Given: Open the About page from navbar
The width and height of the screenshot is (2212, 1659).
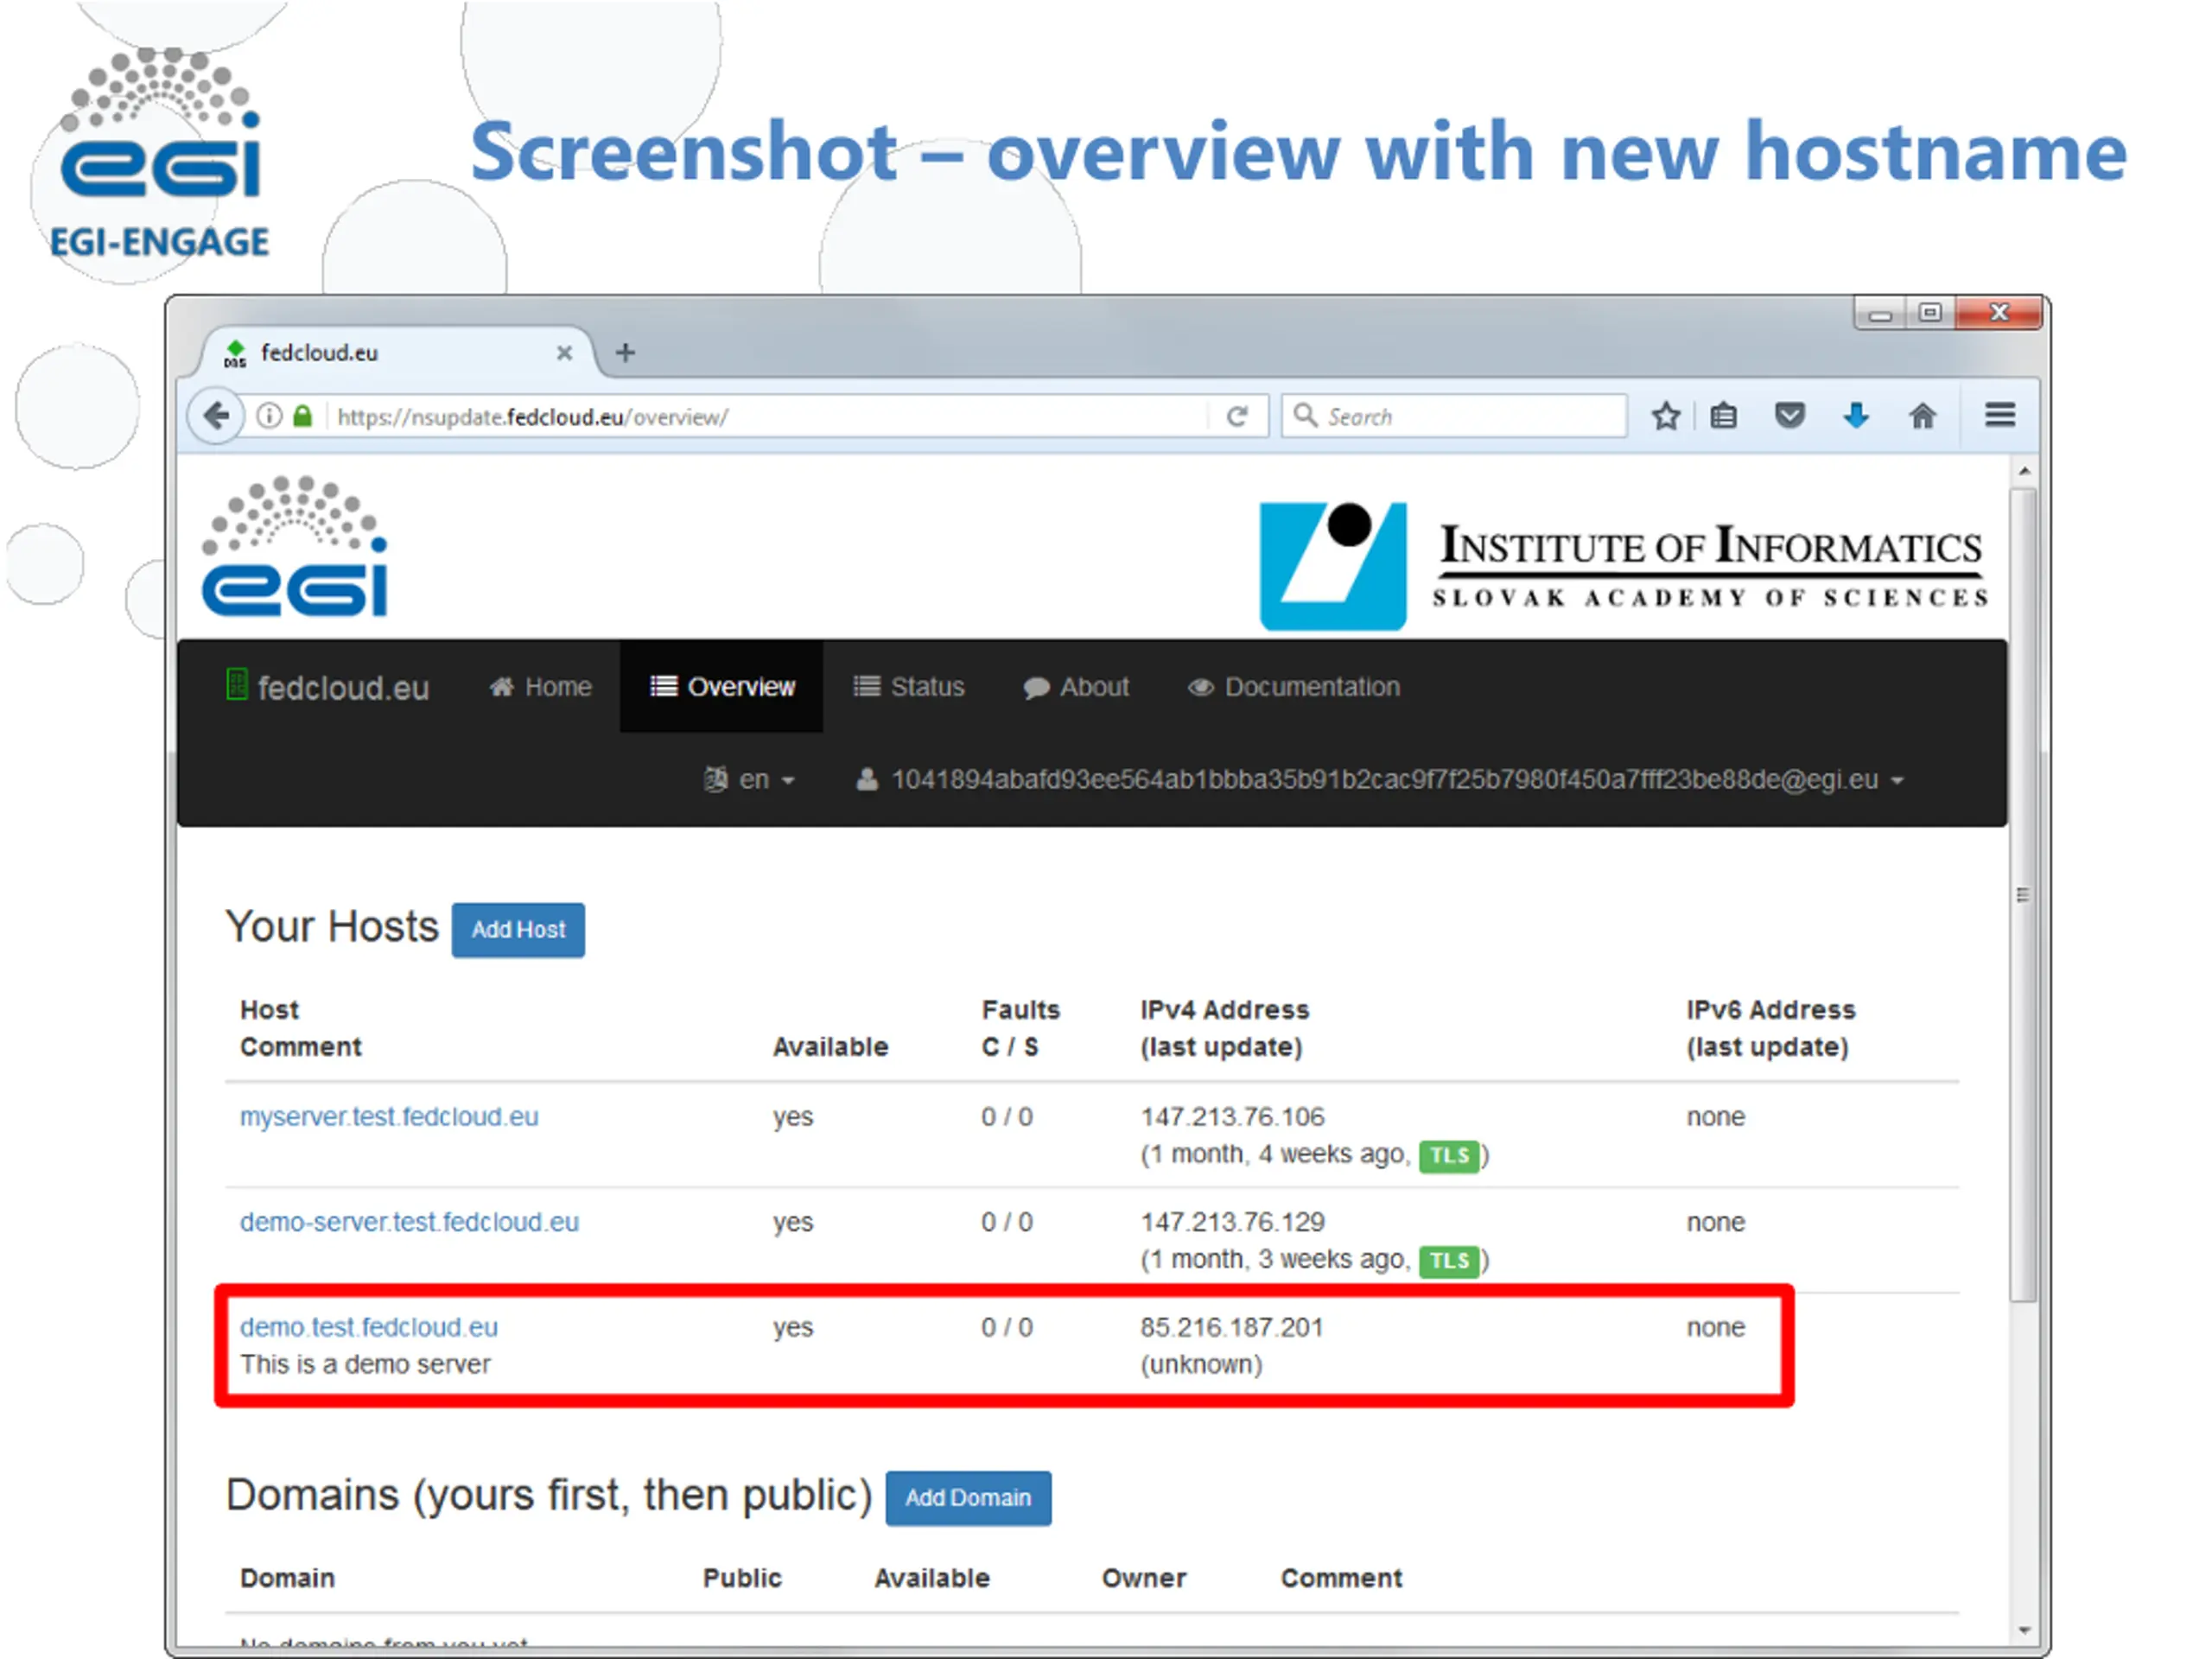Looking at the screenshot, I should [x=1076, y=687].
